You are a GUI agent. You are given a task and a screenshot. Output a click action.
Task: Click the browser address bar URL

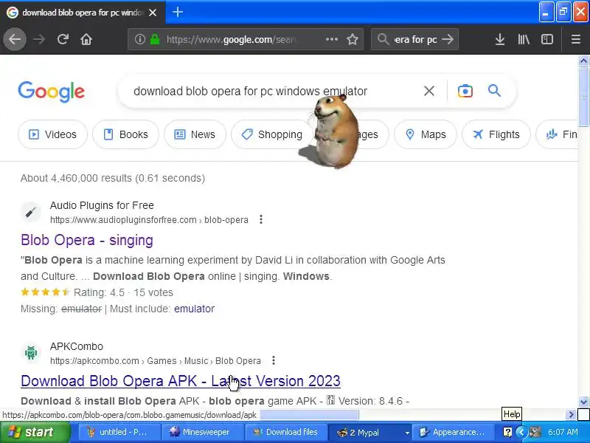point(231,39)
